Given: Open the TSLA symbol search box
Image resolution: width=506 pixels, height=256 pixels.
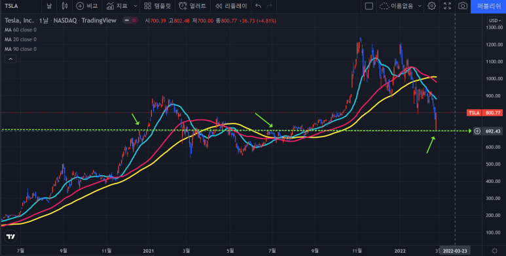Looking at the screenshot, I should [x=11, y=6].
